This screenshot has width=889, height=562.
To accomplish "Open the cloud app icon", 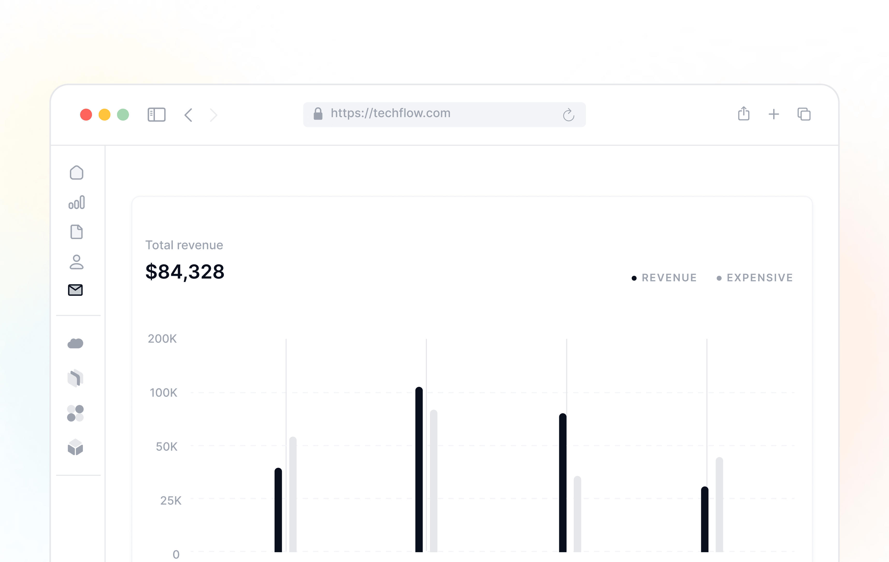I will coord(75,344).
